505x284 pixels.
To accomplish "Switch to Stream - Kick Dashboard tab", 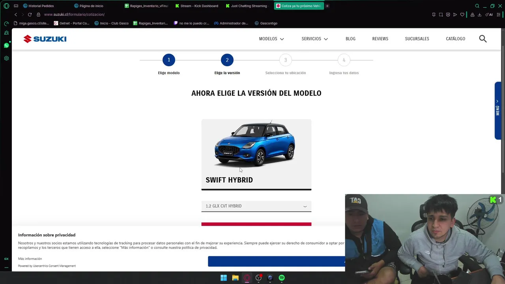I will click(197, 6).
